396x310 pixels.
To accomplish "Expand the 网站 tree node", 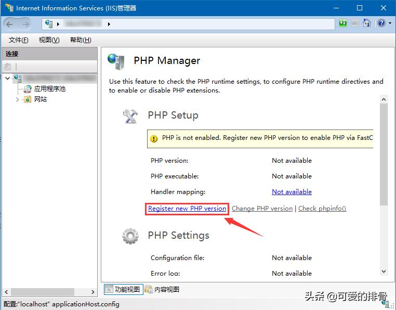I will click(x=17, y=99).
